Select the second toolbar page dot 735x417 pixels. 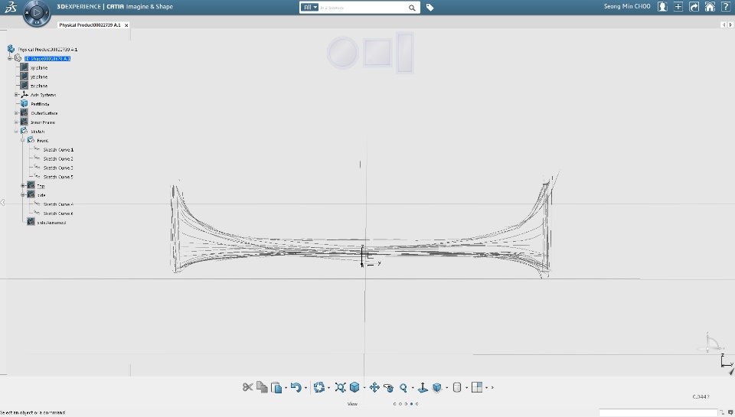click(400, 404)
